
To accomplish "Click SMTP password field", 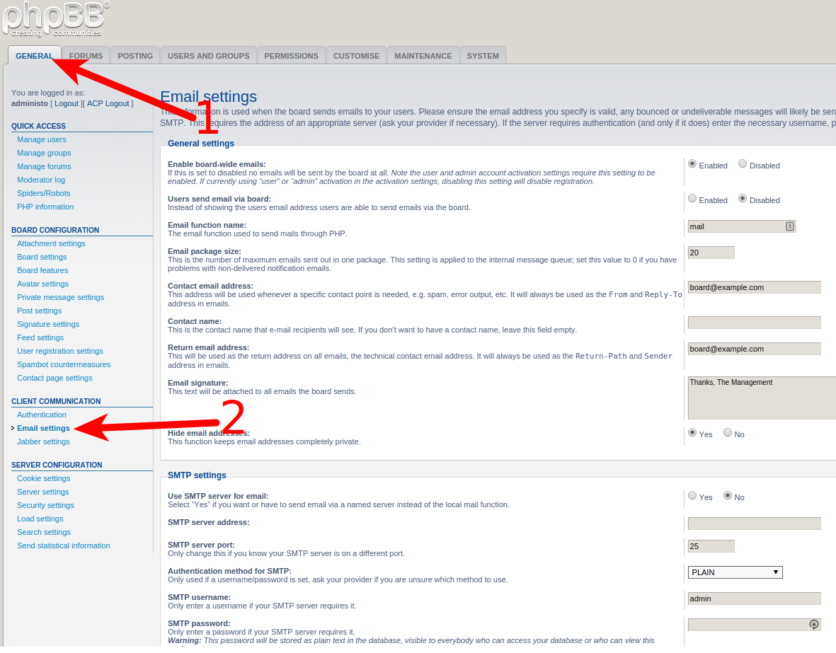I will 754,625.
